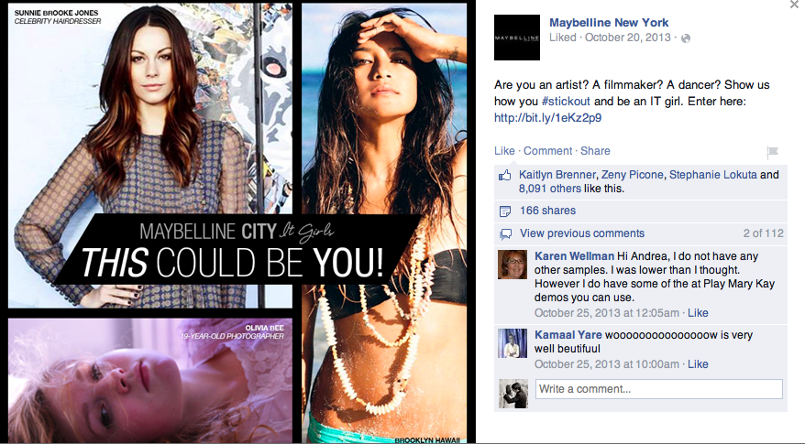
Task: Expand View previous comments
Action: [x=581, y=233]
